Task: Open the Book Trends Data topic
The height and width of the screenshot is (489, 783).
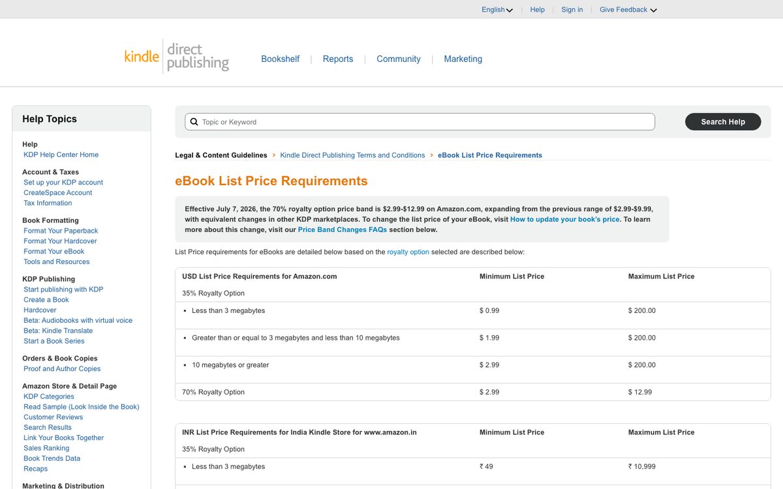Action: tap(52, 459)
